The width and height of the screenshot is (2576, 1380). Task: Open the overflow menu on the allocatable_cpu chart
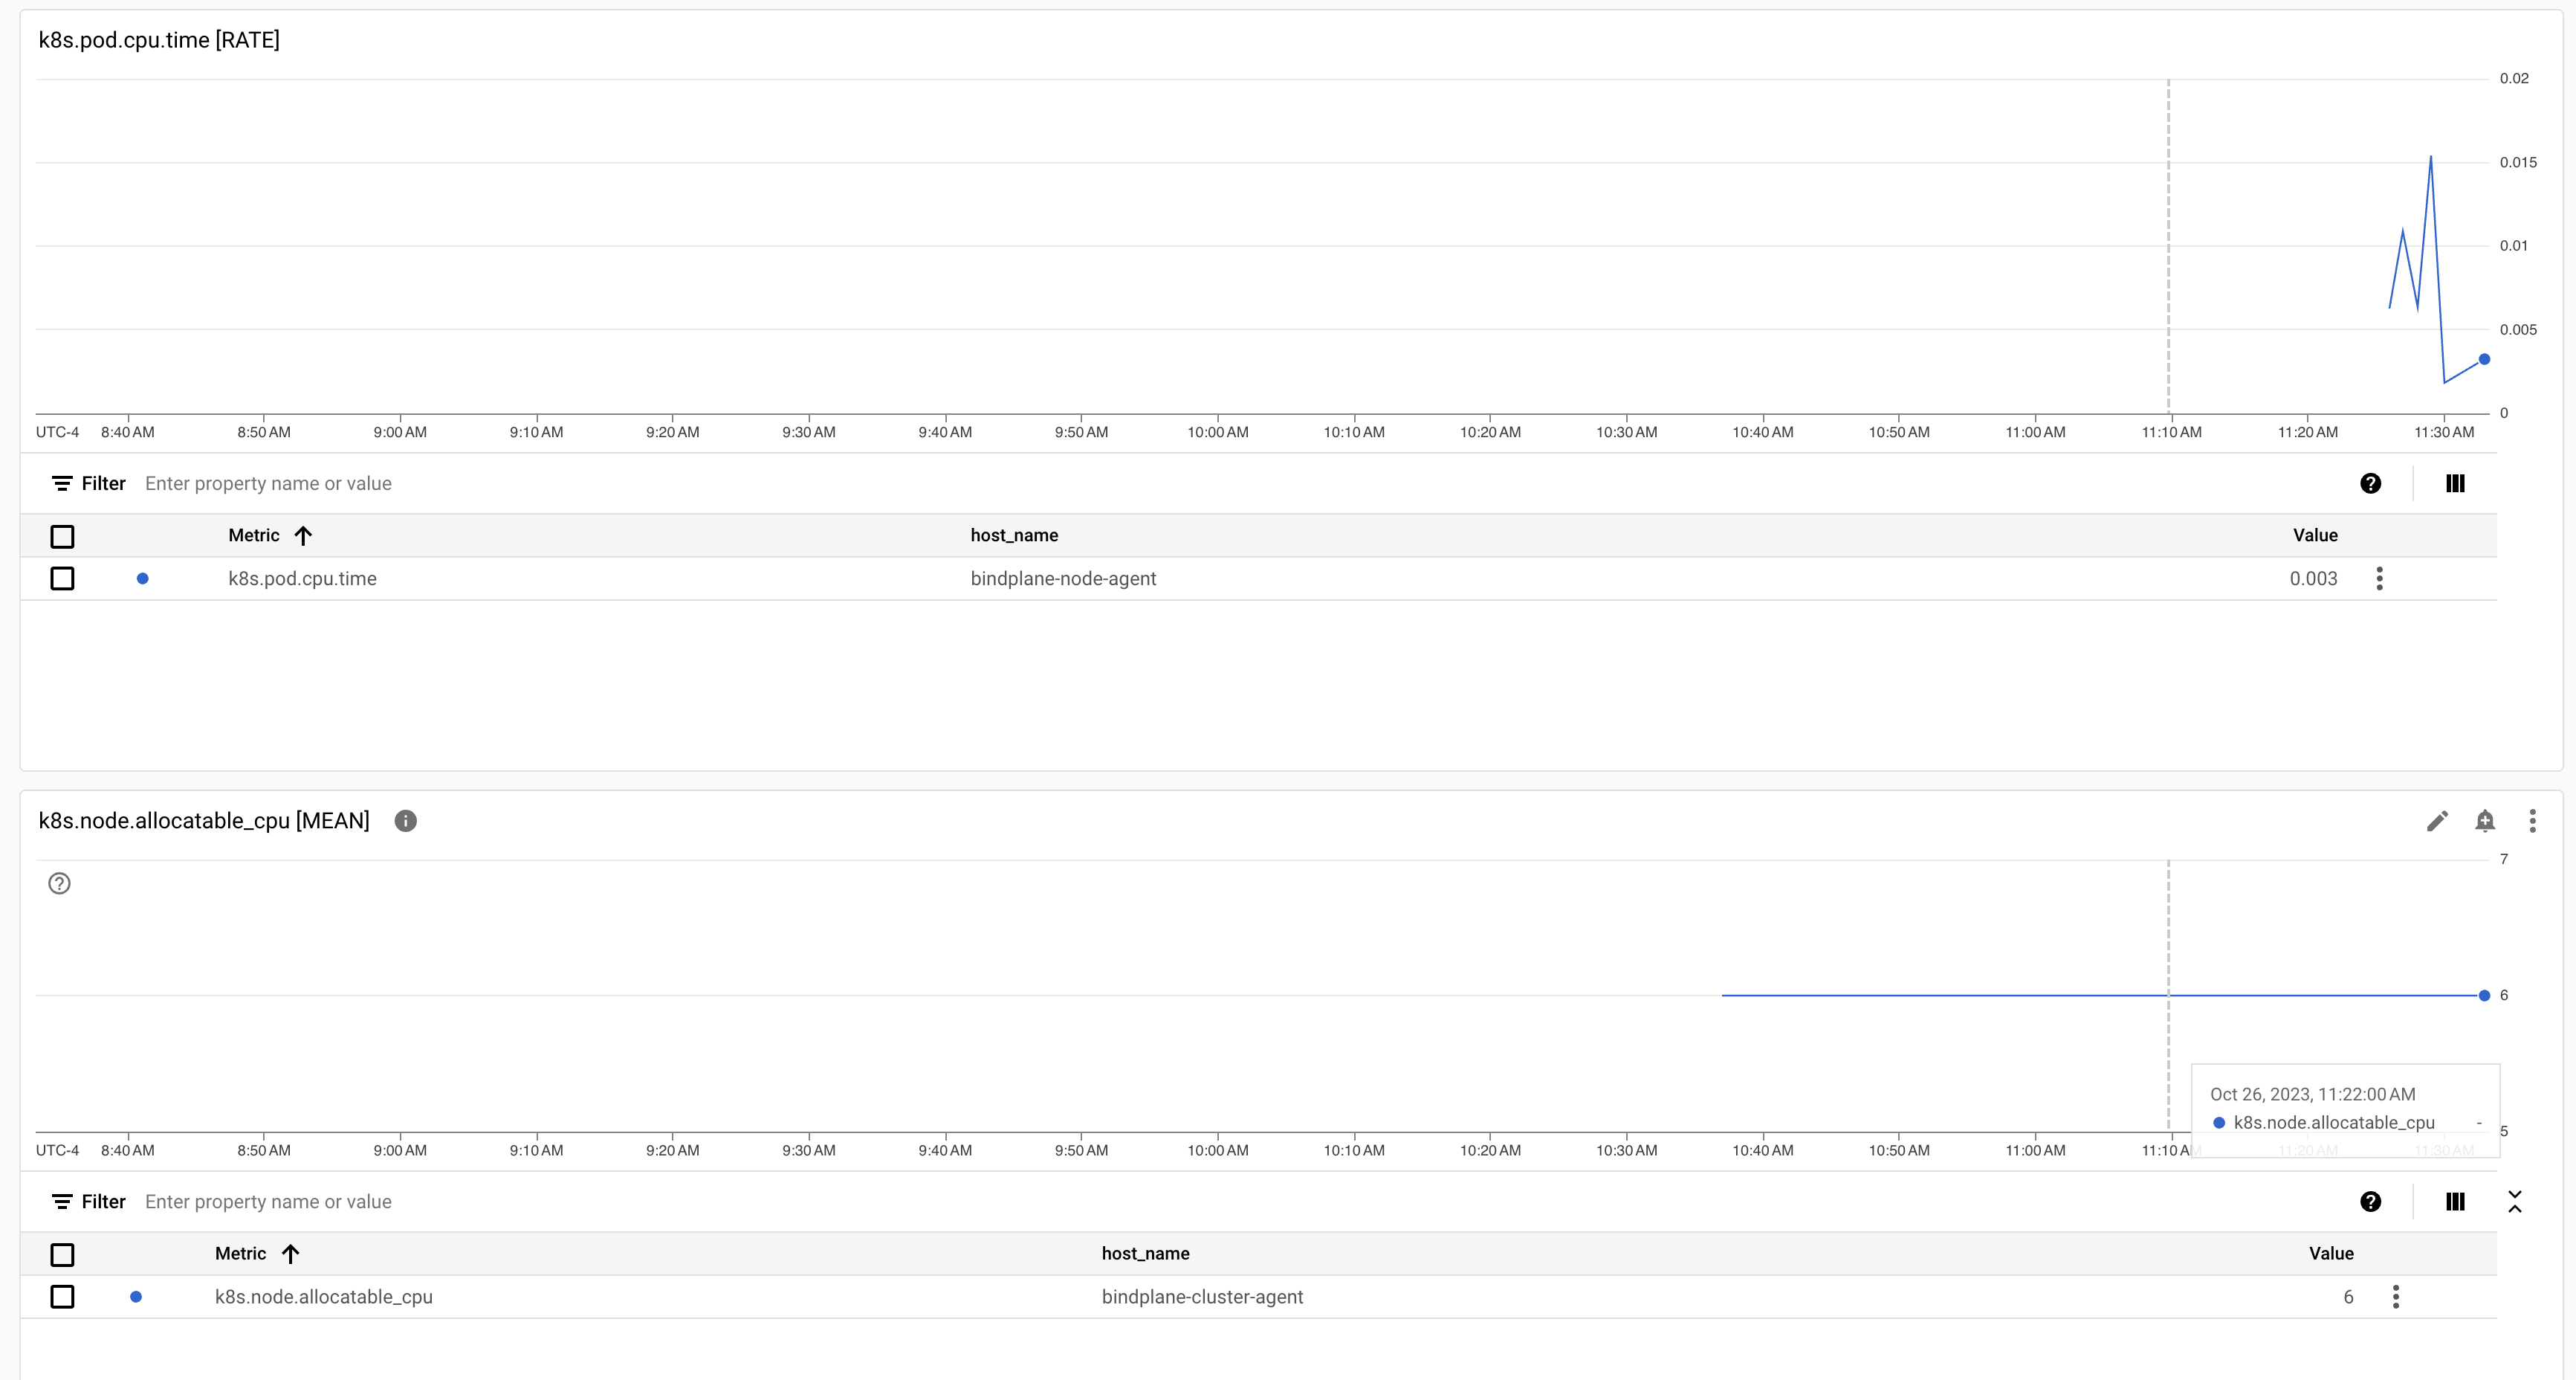tap(2532, 821)
